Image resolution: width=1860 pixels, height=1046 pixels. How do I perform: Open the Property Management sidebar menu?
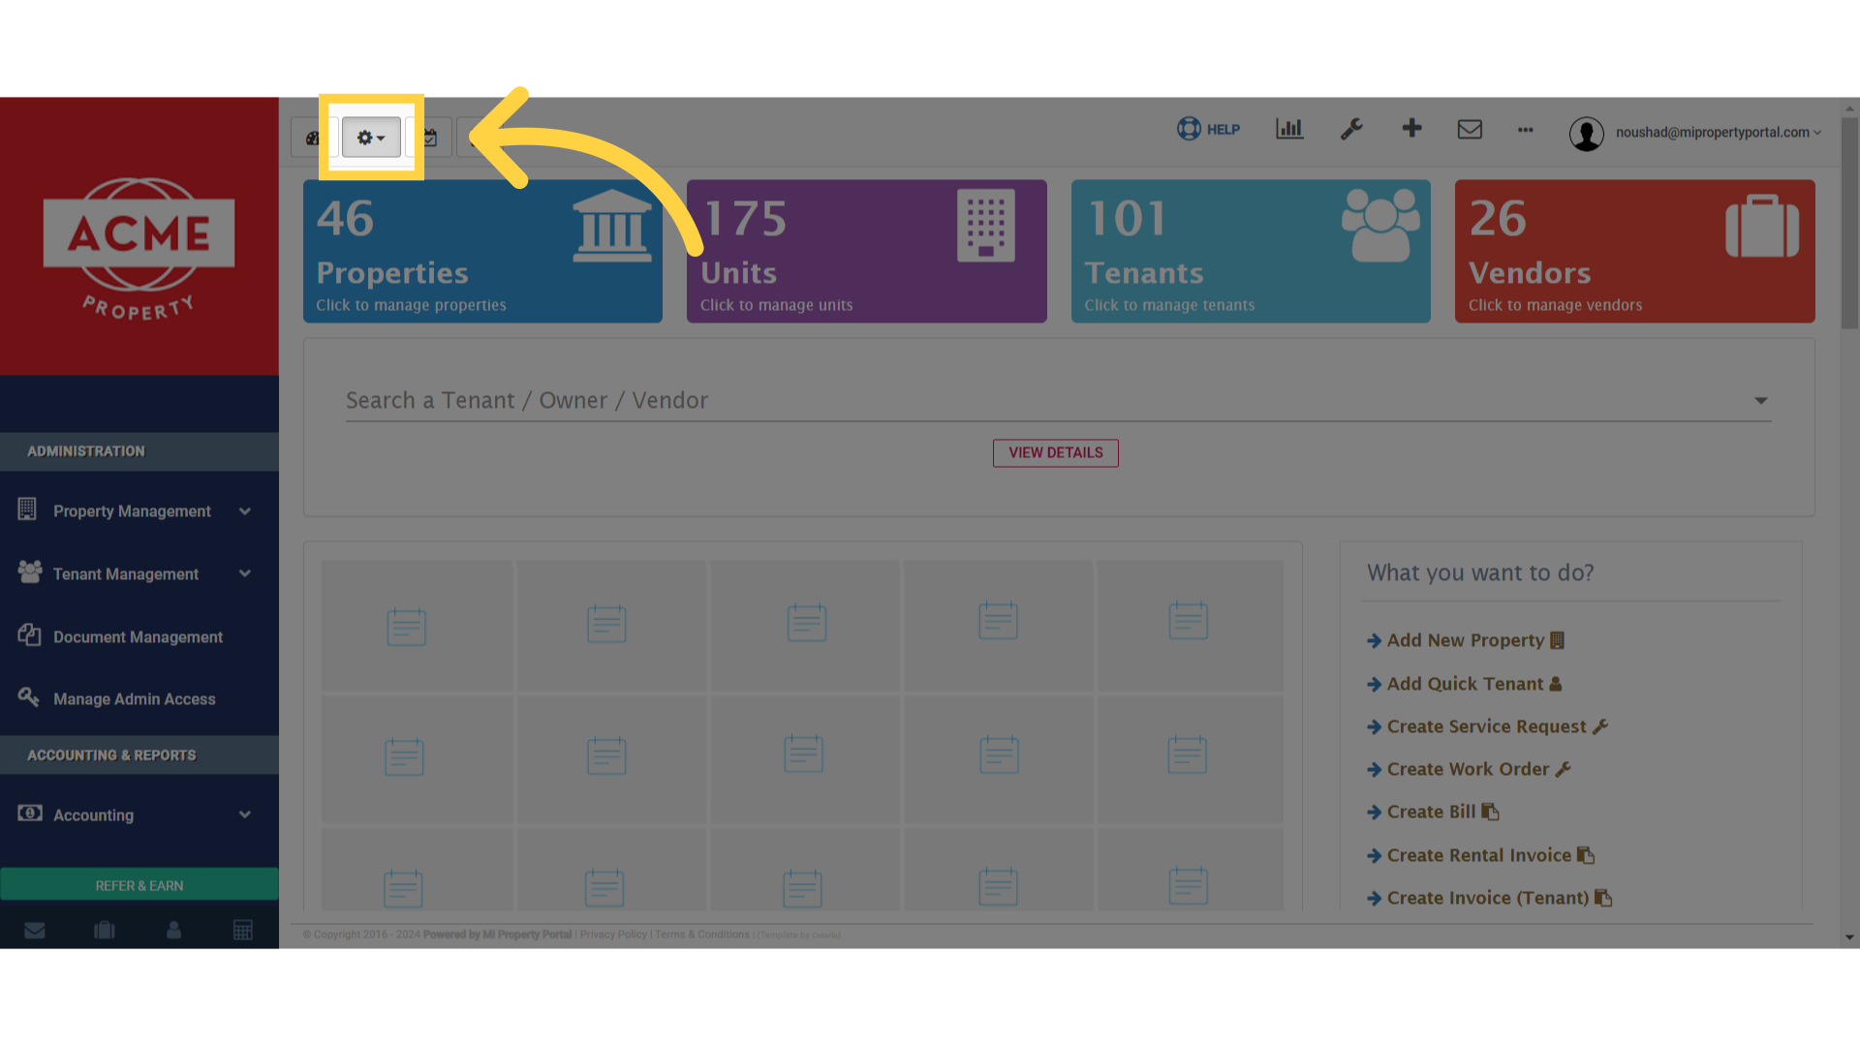click(139, 511)
